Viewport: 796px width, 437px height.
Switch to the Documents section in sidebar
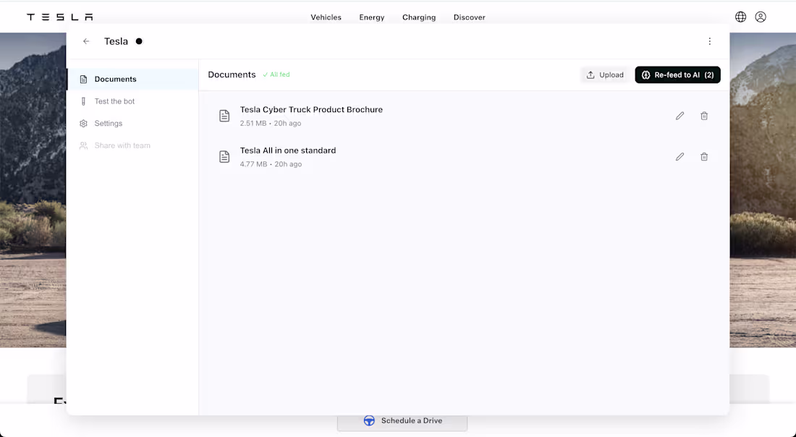click(x=116, y=79)
